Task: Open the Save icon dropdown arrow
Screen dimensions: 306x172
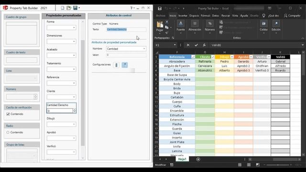Action: (x=79, y=8)
